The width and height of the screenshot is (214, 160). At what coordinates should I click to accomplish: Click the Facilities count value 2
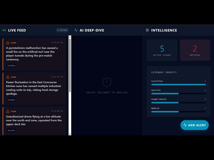coord(205,81)
